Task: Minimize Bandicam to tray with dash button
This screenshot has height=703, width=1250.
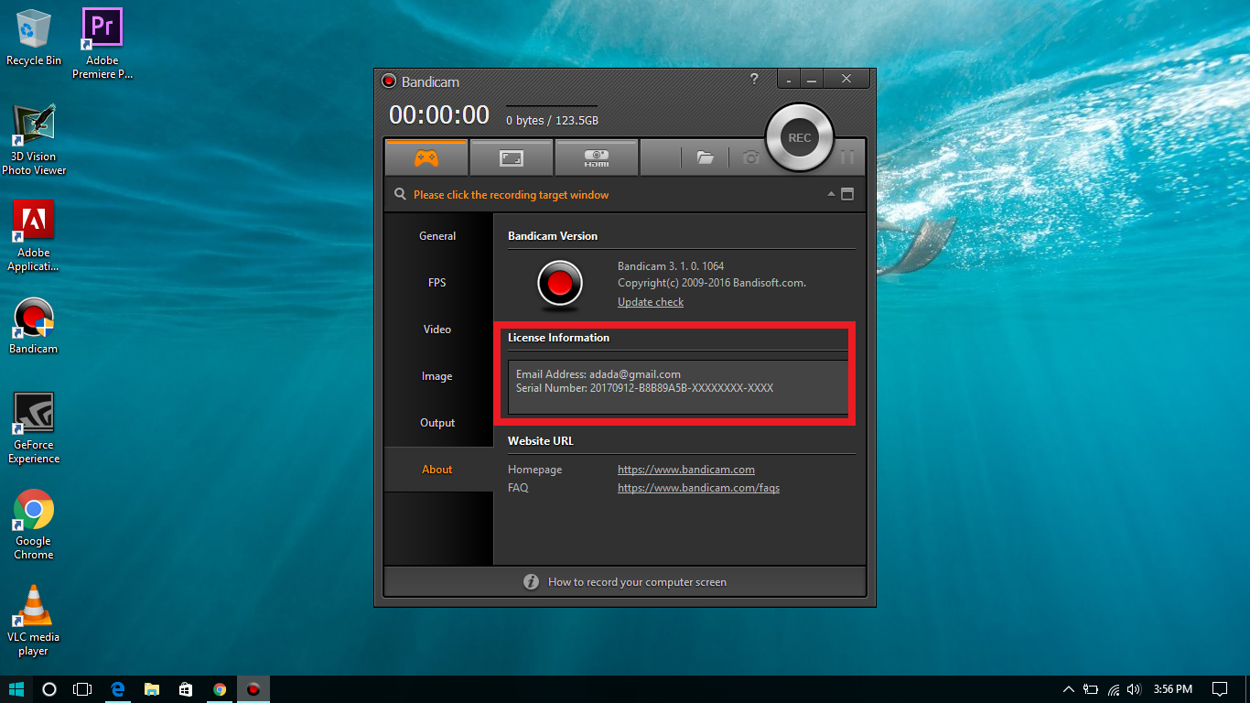Action: (x=789, y=80)
